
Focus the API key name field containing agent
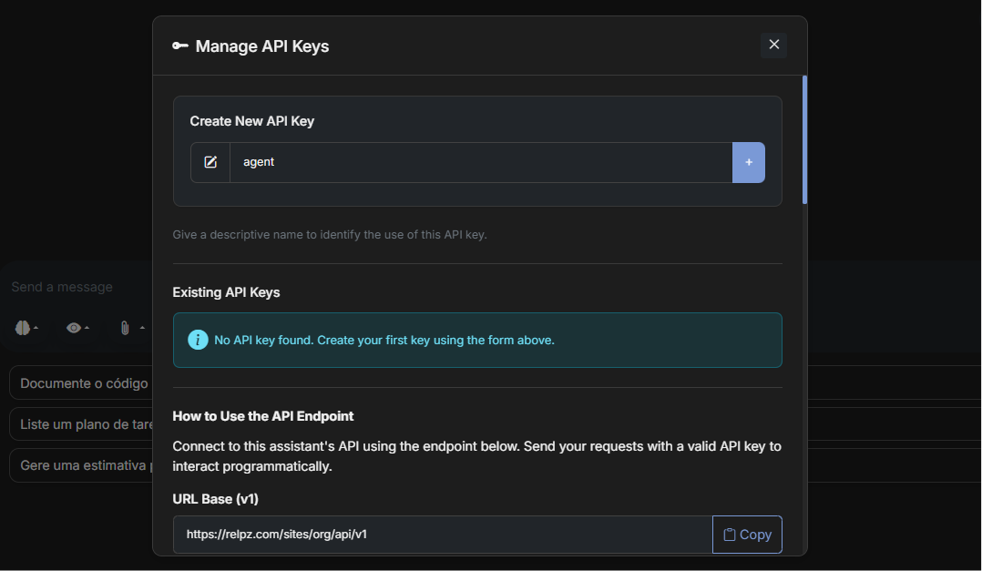click(481, 162)
